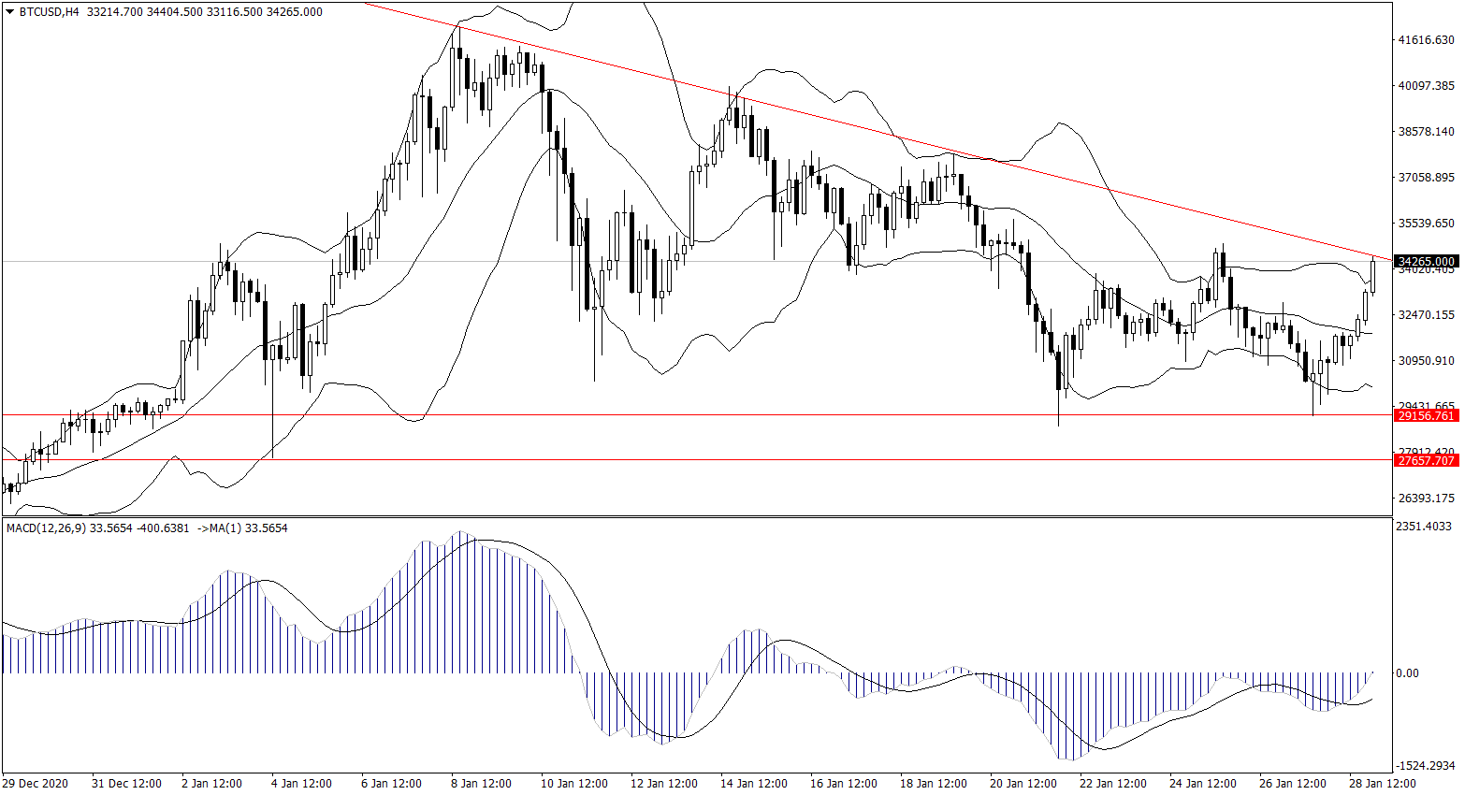Click the 26393.175 price scale value

[x=1426, y=498]
